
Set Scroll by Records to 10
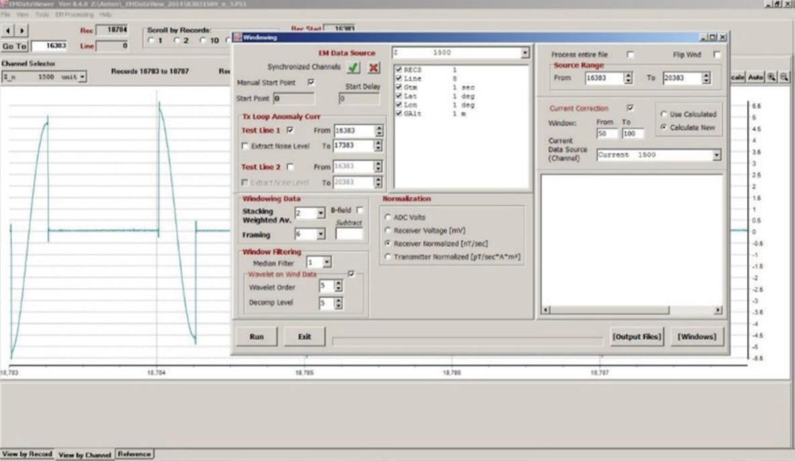point(203,40)
